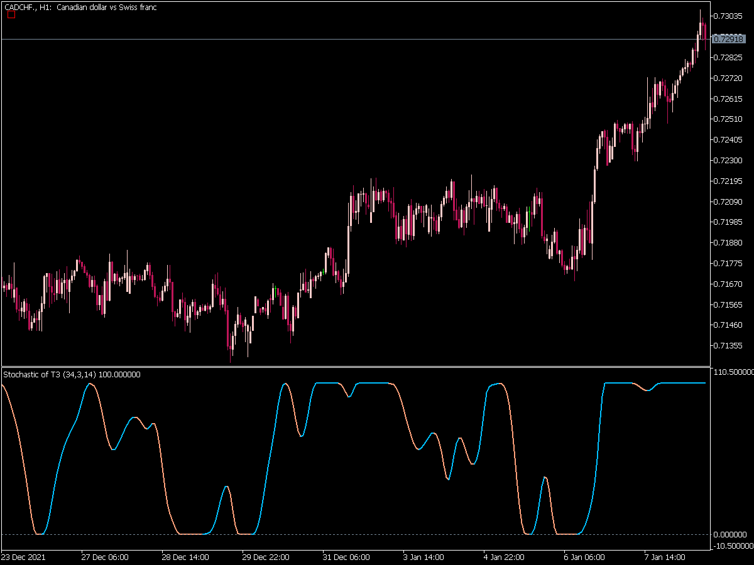Click the 7 Jan 14:00 time label

665,557
